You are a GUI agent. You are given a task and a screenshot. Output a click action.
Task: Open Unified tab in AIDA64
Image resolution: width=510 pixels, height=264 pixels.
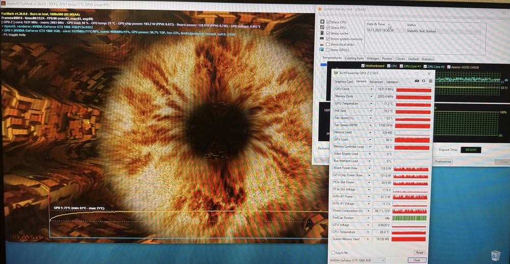pos(413,59)
